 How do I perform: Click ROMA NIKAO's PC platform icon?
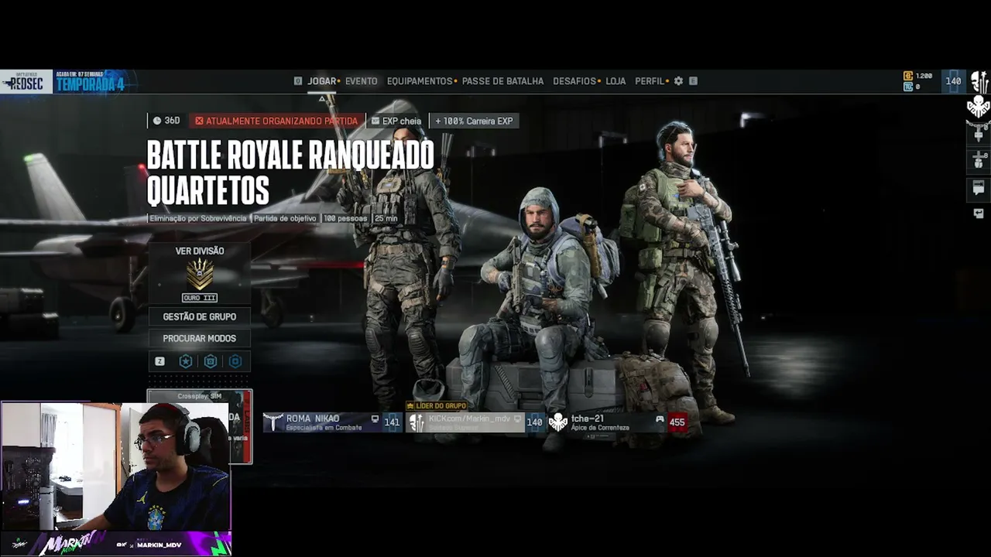pos(375,419)
